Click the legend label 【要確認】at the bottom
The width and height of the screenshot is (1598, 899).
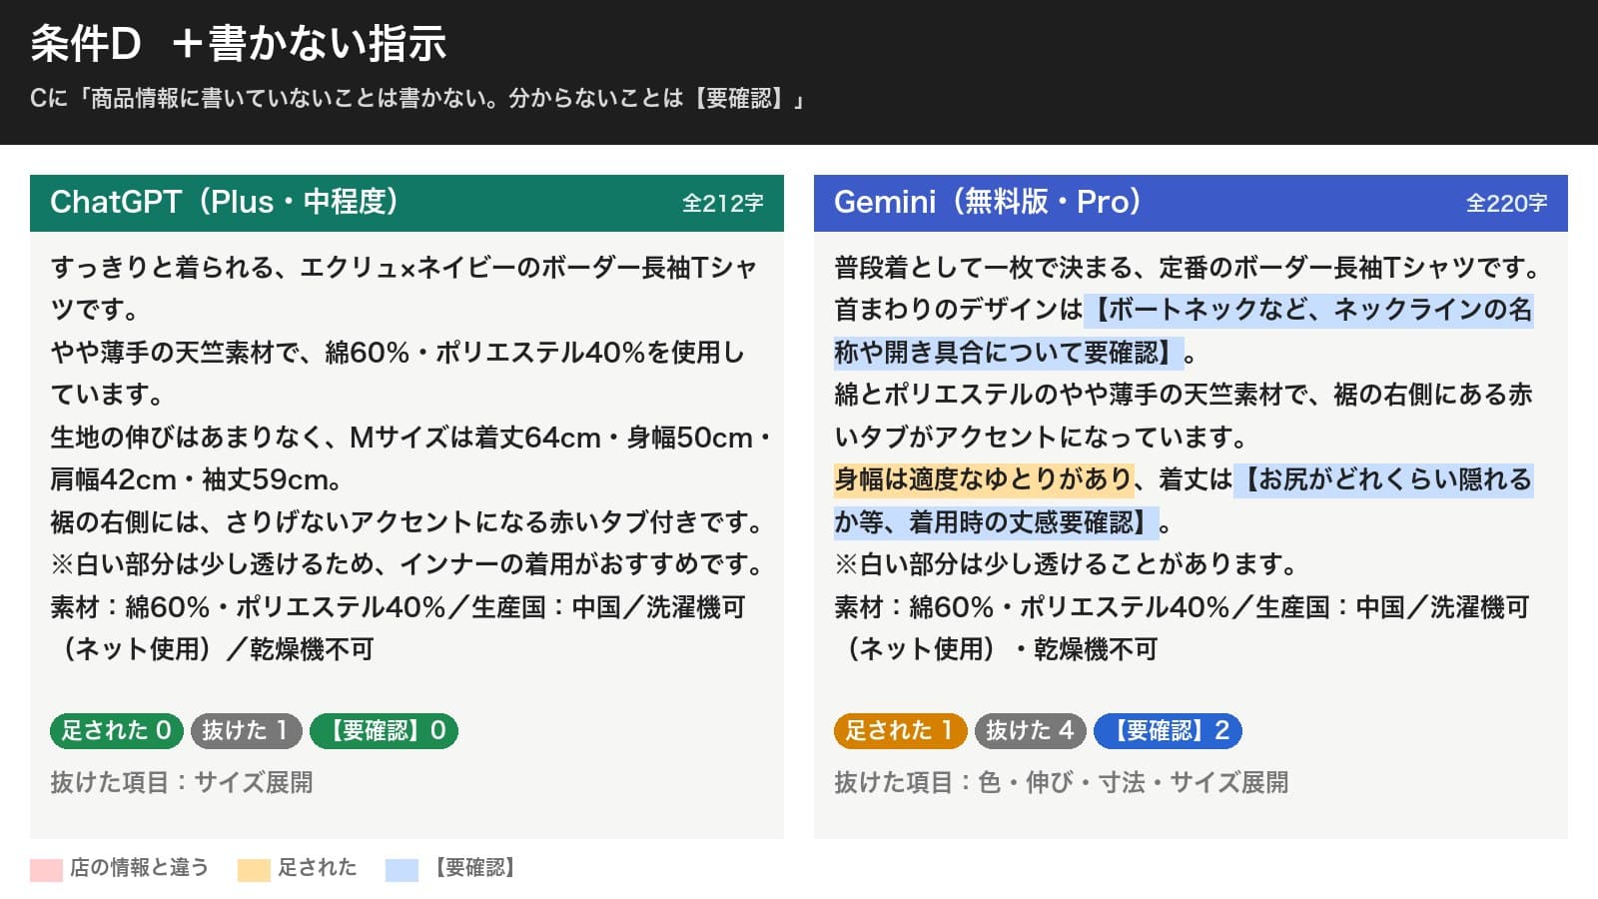474,868
